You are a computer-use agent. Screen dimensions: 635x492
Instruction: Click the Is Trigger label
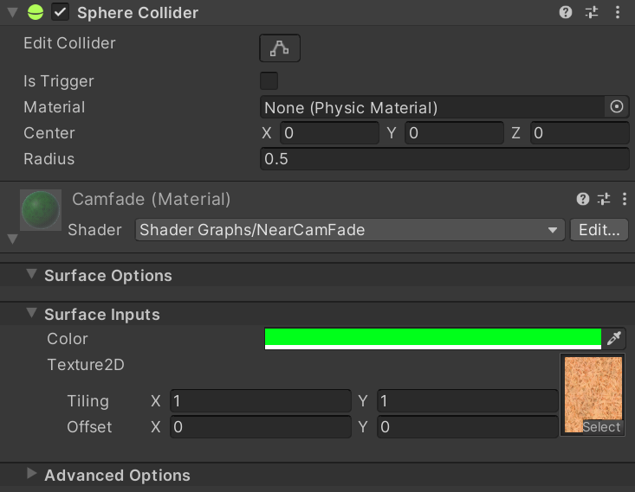click(x=59, y=81)
